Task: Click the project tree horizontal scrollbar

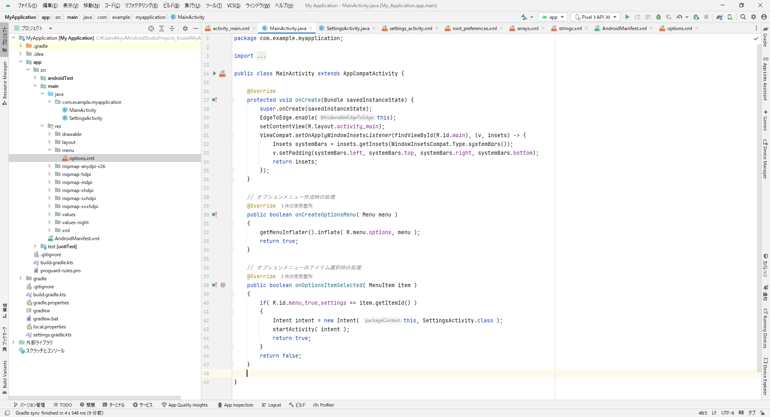Action: click(95, 398)
